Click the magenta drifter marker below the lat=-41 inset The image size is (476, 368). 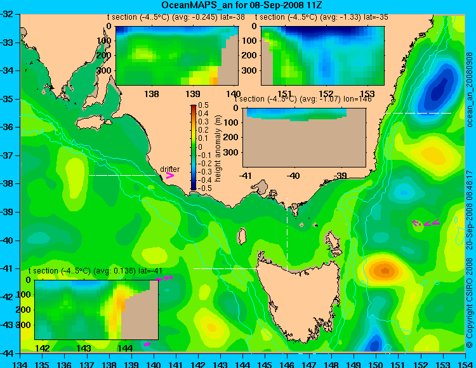point(147,344)
